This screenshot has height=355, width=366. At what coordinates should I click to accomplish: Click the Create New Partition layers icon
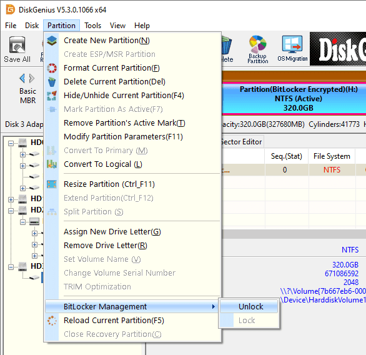click(52, 41)
